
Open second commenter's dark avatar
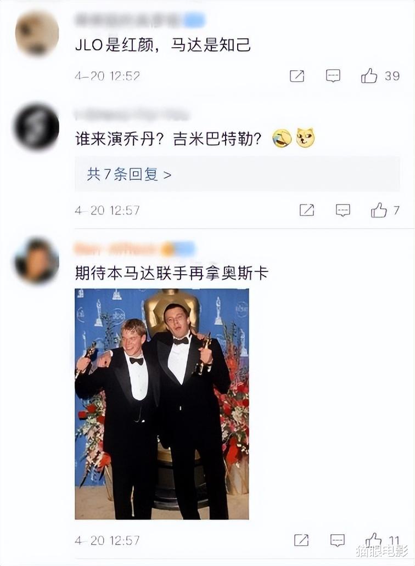click(x=37, y=127)
